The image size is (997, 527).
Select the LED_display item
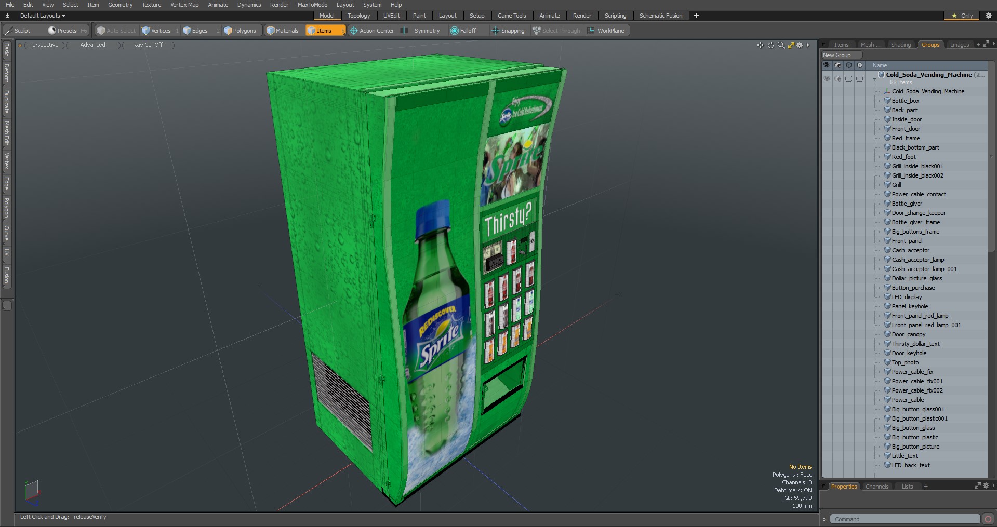click(907, 297)
